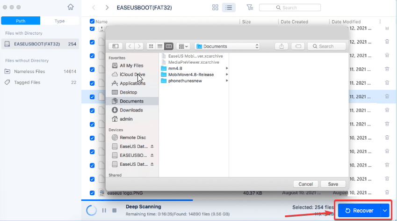Image resolution: width=397 pixels, height=221 pixels.
Task: Uncheck the easeus logo.PNG checkbox
Action: click(92, 193)
